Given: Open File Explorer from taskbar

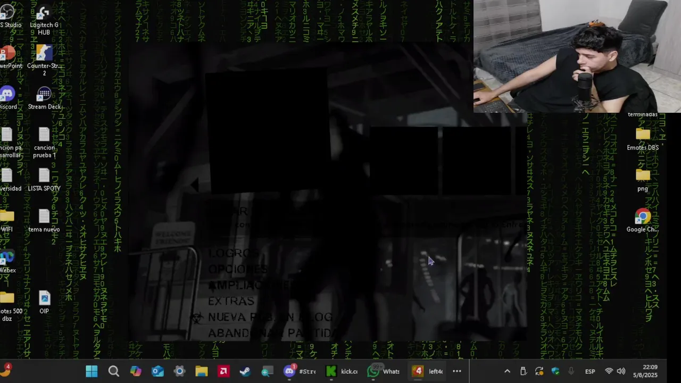Looking at the screenshot, I should pos(201,371).
